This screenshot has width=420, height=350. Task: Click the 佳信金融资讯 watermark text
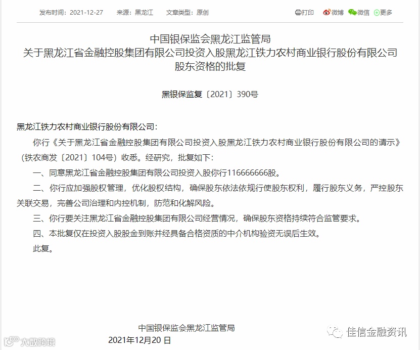(377, 332)
